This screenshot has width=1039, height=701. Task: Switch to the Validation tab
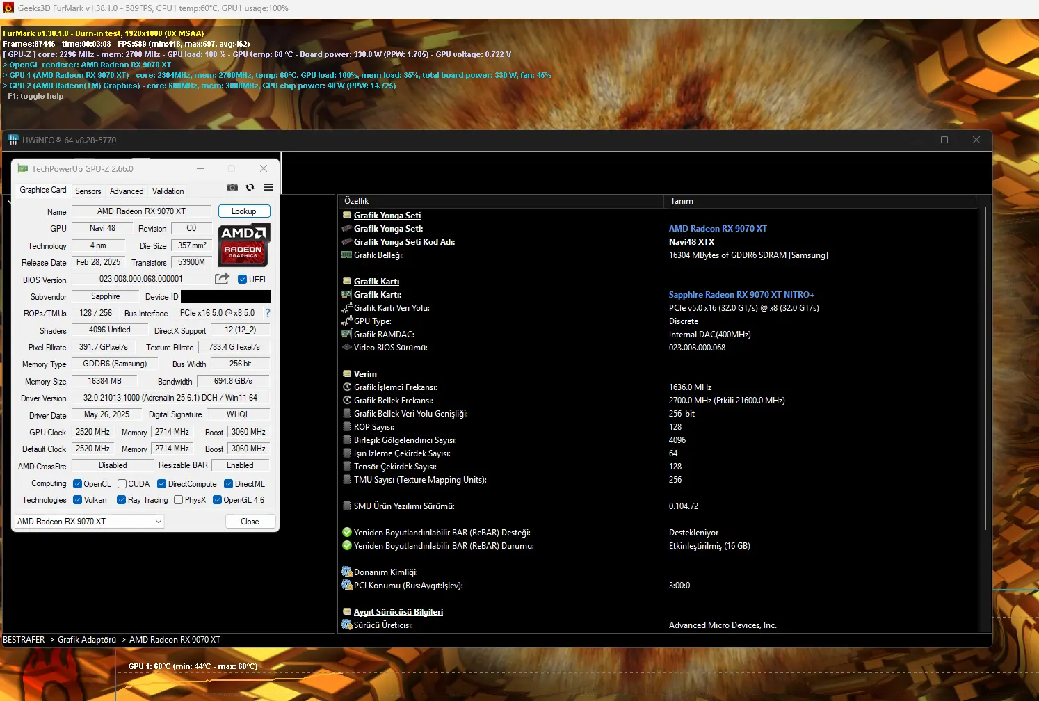[x=168, y=191]
